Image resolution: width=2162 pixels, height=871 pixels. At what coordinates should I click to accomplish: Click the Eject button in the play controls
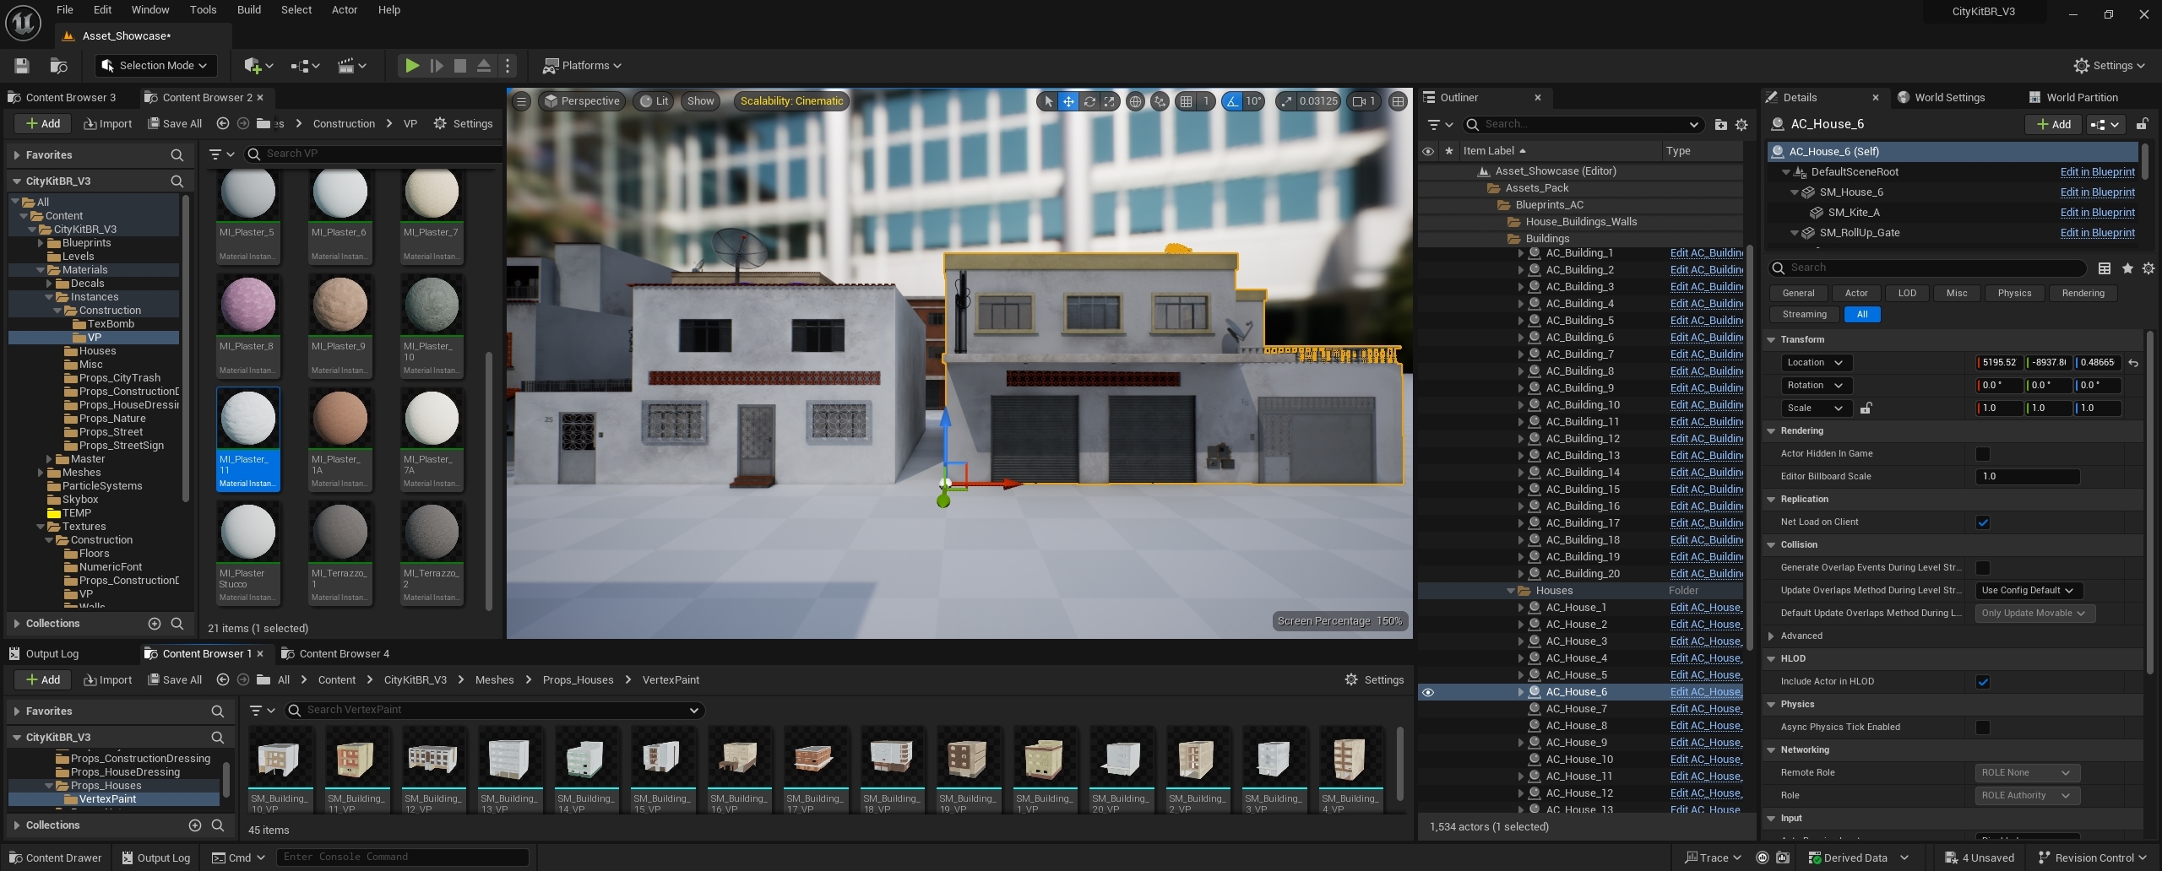tap(484, 65)
